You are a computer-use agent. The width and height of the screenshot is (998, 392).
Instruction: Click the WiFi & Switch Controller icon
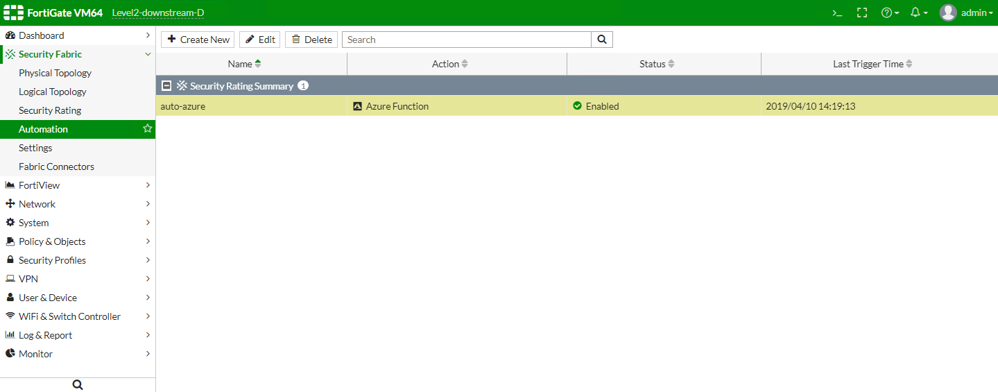click(x=10, y=316)
